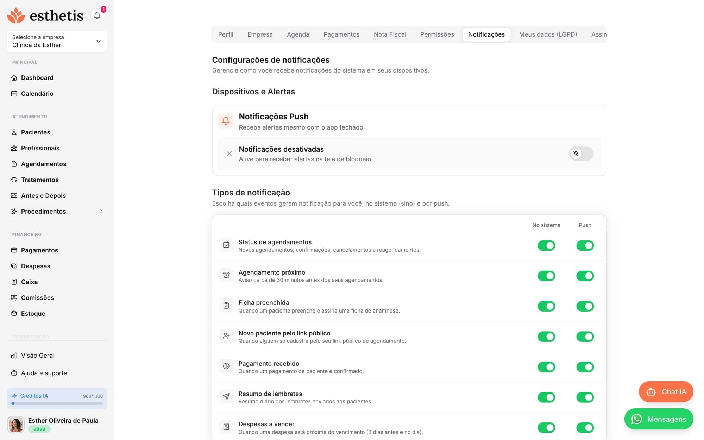Click the ativa status badge
Viewport: 704px width, 440px height.
tap(39, 429)
